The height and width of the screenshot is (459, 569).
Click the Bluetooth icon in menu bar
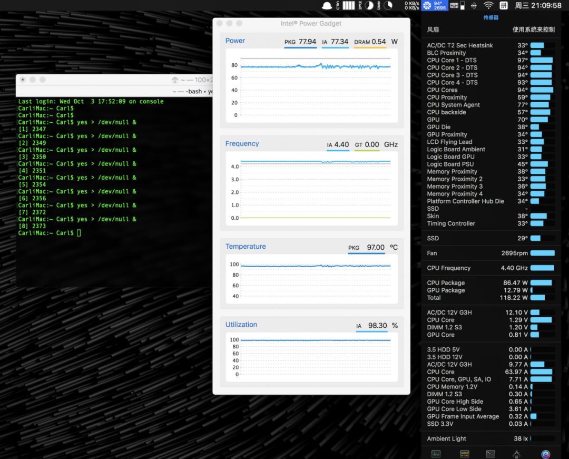click(x=474, y=5)
